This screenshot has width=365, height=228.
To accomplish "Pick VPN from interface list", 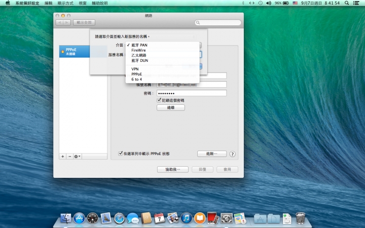I will tap(163, 69).
